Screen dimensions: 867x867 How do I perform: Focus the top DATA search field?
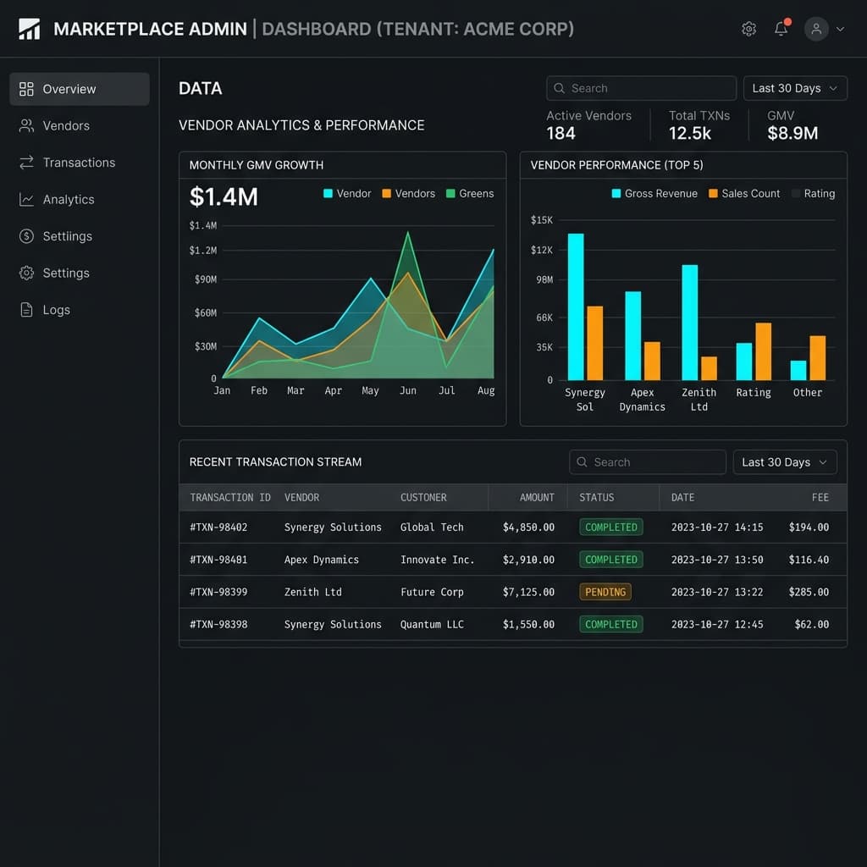tap(642, 88)
